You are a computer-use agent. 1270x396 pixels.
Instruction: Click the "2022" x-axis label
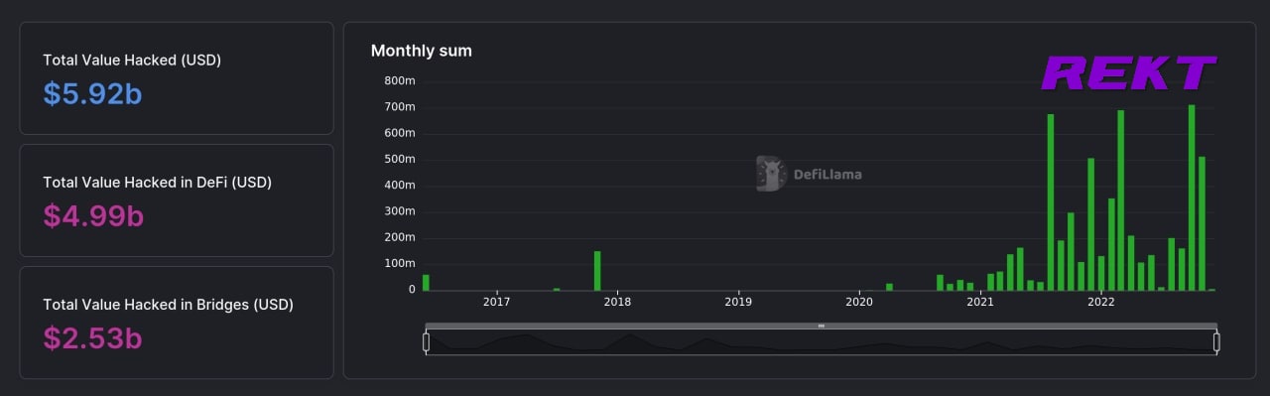(x=1101, y=302)
